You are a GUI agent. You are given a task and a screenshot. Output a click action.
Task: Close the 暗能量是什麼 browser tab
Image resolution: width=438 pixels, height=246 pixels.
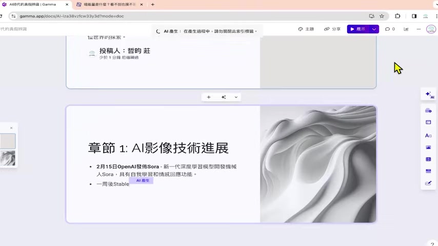142,5
